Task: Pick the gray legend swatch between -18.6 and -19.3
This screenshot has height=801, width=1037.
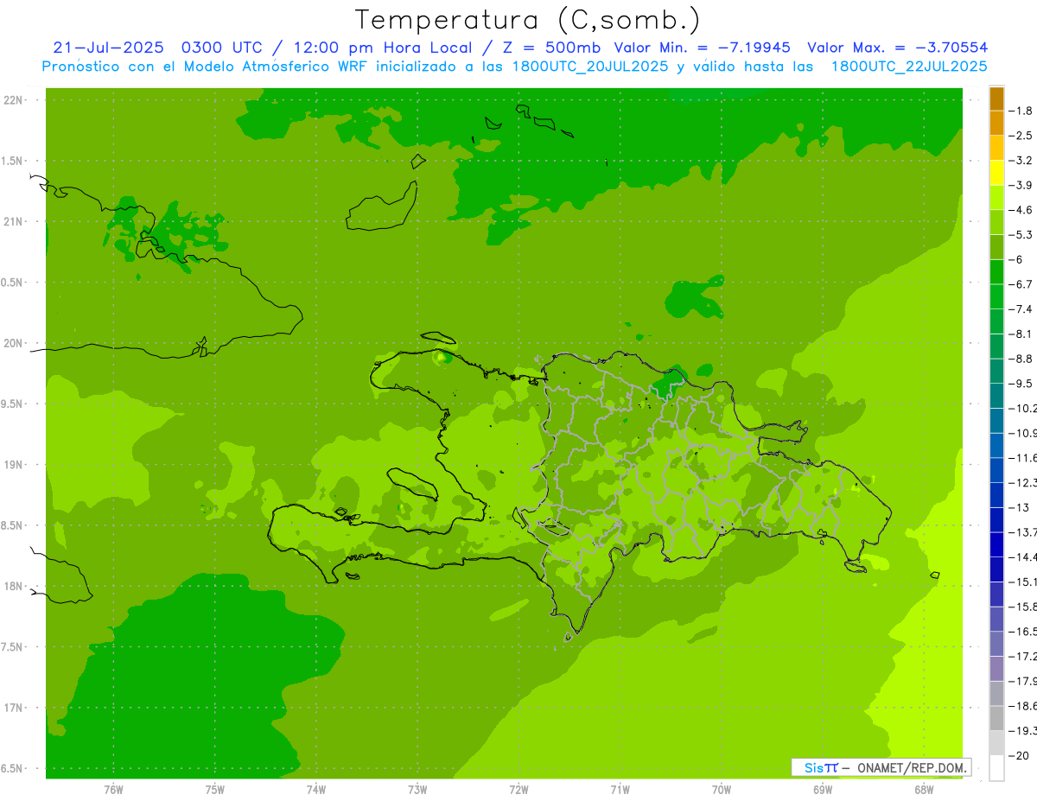Action: point(996,719)
